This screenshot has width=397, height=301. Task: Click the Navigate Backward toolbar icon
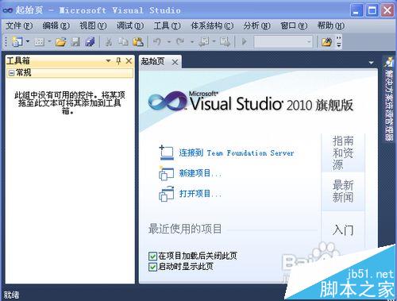pyautogui.click(x=205, y=42)
